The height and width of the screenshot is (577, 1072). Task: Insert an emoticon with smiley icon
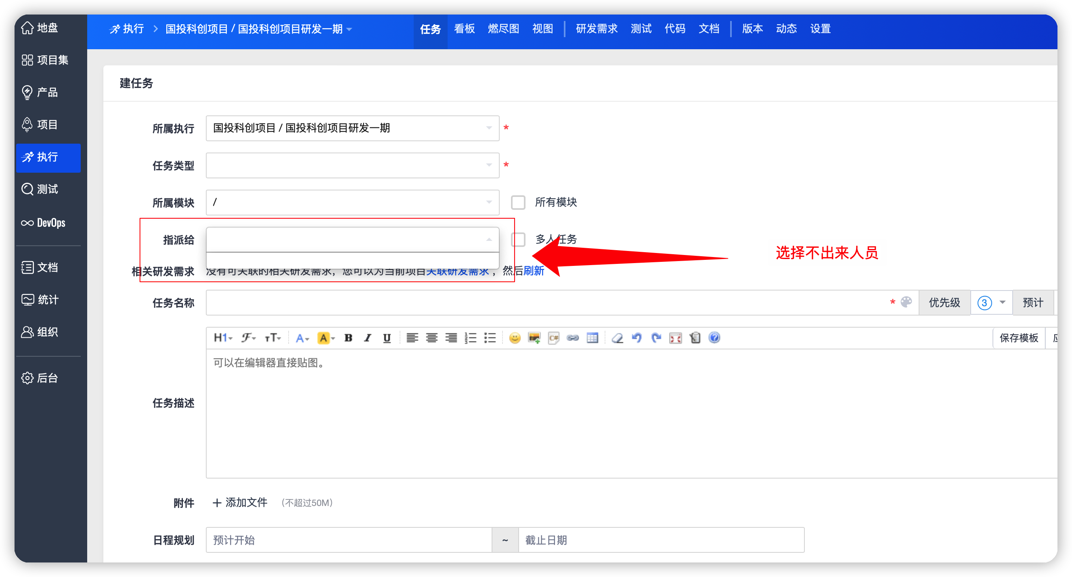514,338
